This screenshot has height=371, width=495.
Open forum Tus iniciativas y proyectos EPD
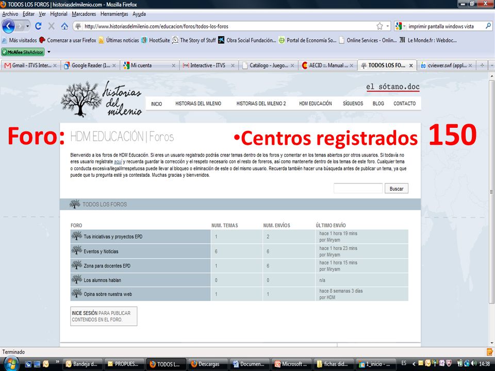coord(113,237)
